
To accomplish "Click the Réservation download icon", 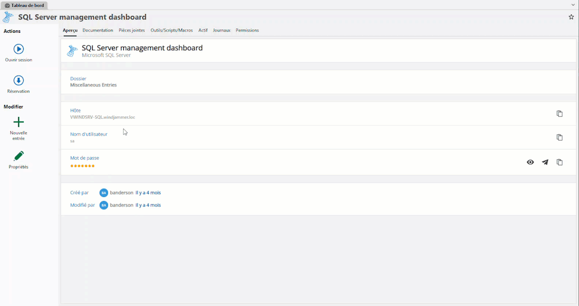I will pos(19,80).
